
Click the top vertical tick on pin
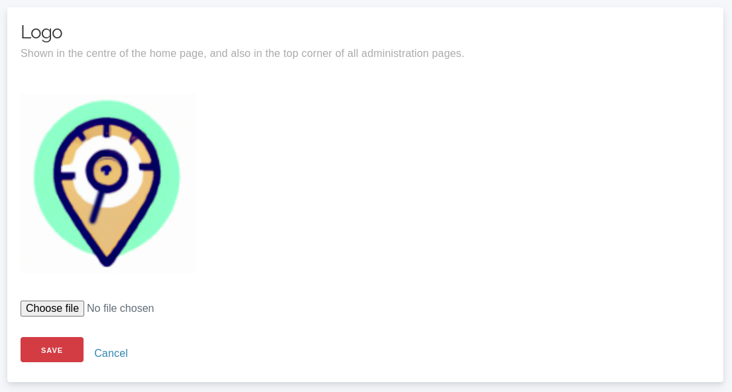107,130
